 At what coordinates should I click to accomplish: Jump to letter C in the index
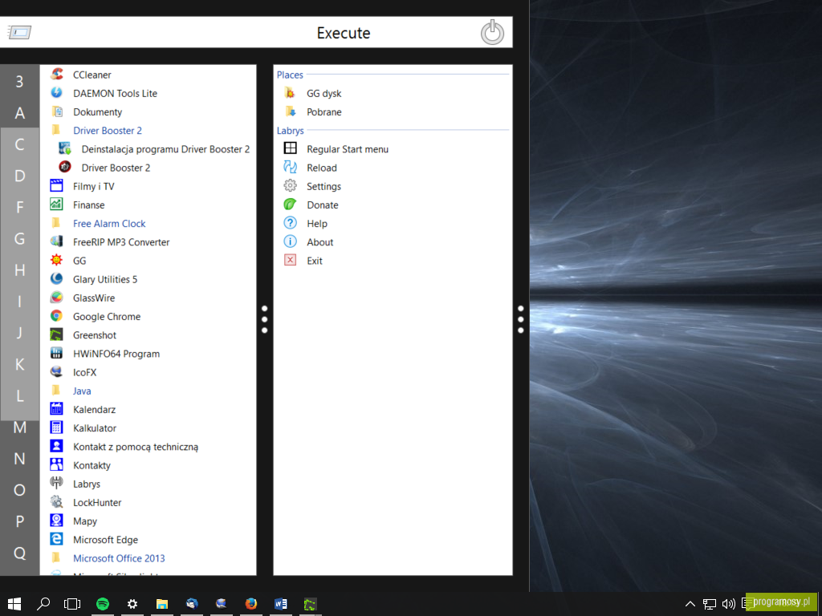(19, 144)
